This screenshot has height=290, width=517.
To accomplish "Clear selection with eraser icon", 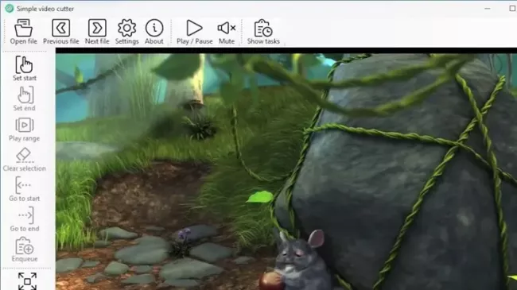I will coord(25,159).
